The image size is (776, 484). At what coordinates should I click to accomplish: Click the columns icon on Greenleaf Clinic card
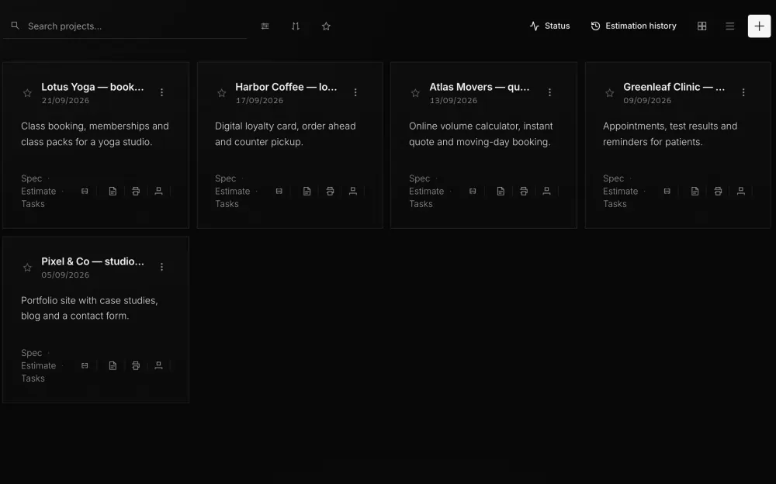(x=667, y=191)
